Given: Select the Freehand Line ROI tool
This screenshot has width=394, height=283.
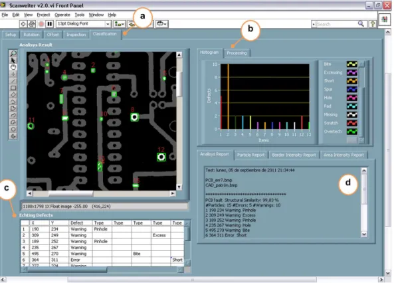Looking at the screenshot, I should [13, 116].
